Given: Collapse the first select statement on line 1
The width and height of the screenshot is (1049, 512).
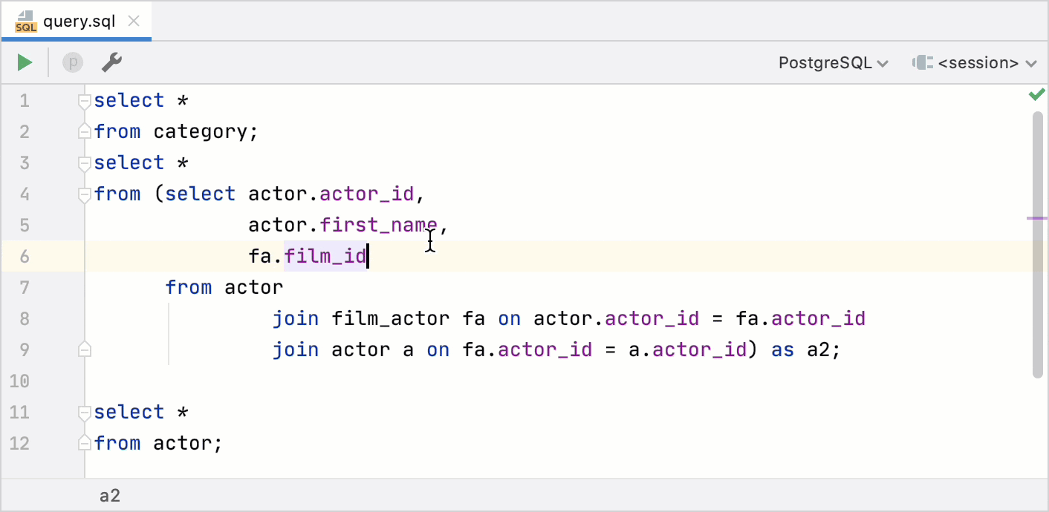Looking at the screenshot, I should pyautogui.click(x=84, y=100).
